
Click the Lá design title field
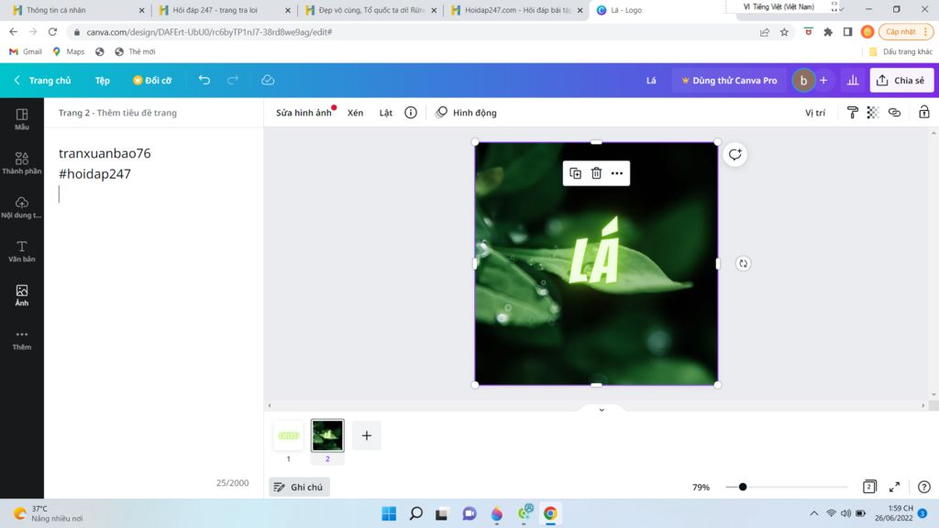(x=651, y=81)
